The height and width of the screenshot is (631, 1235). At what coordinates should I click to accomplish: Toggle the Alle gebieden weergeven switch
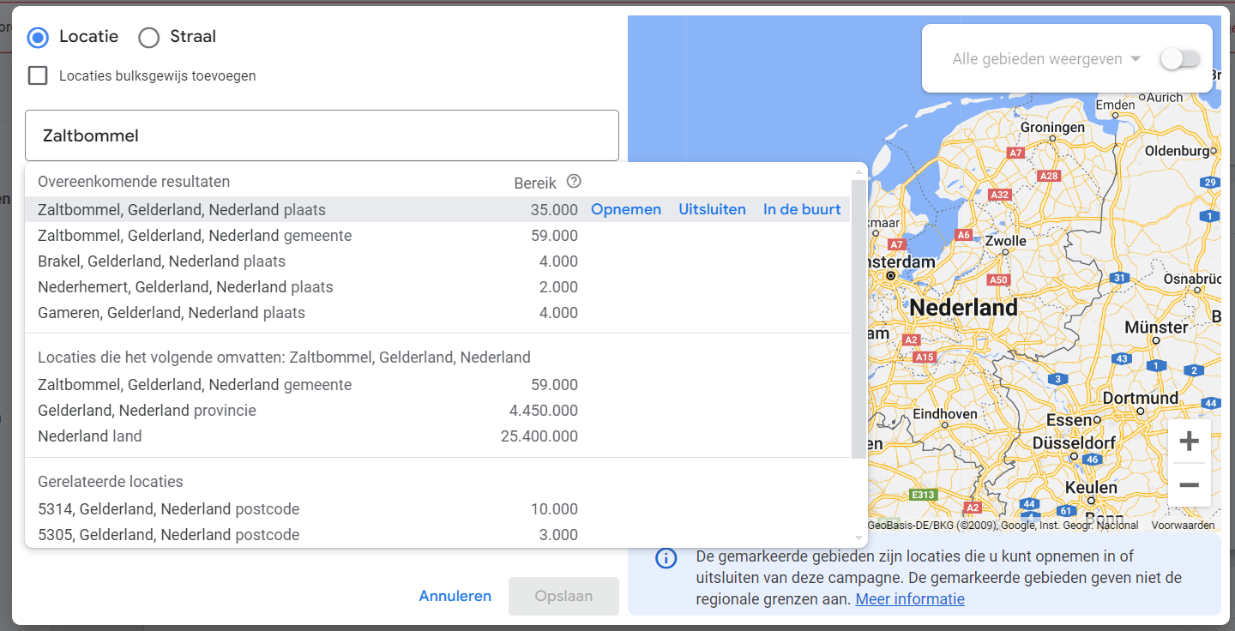[1180, 59]
